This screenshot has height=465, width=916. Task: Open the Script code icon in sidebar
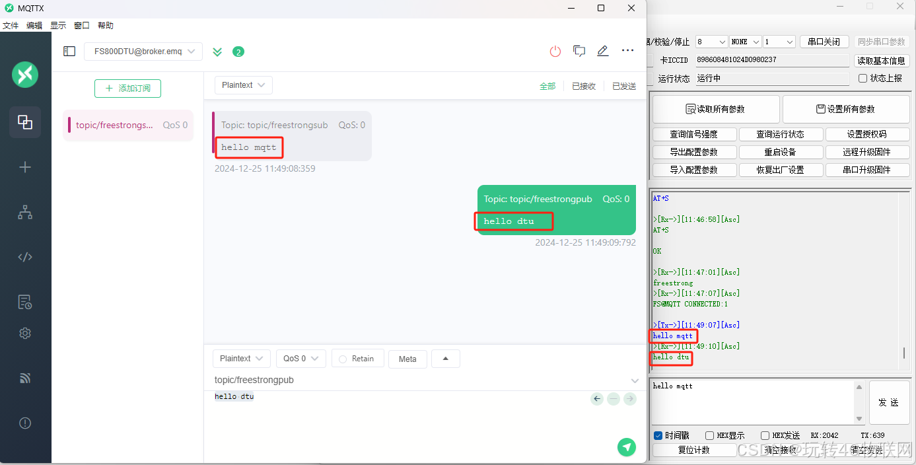pyautogui.click(x=25, y=257)
